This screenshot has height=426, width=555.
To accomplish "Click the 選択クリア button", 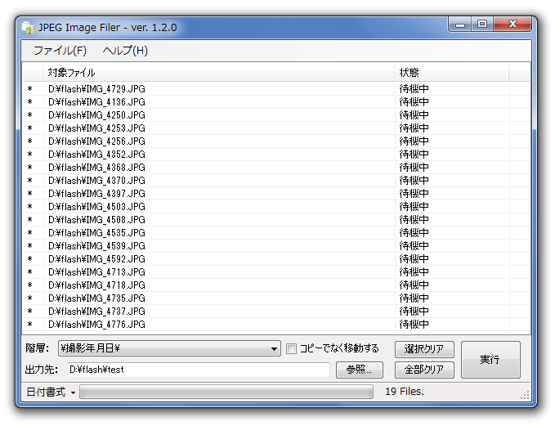I will point(424,349).
